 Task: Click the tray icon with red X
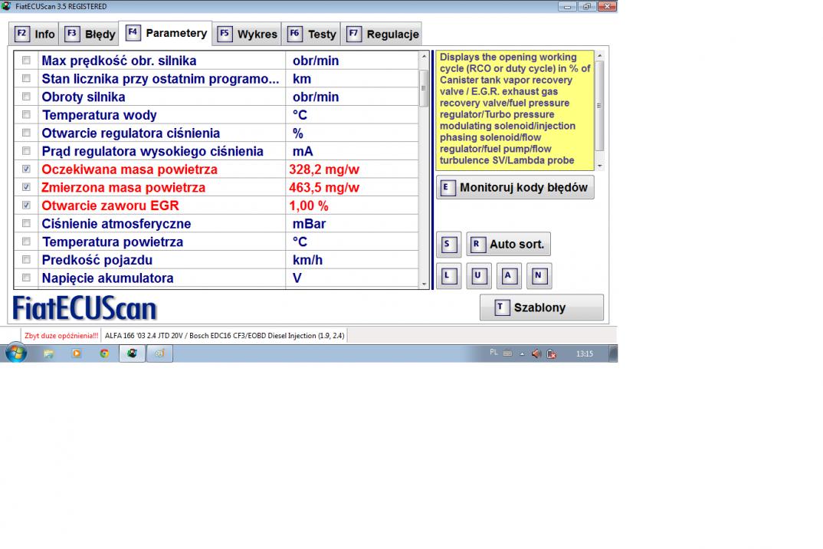coord(552,354)
